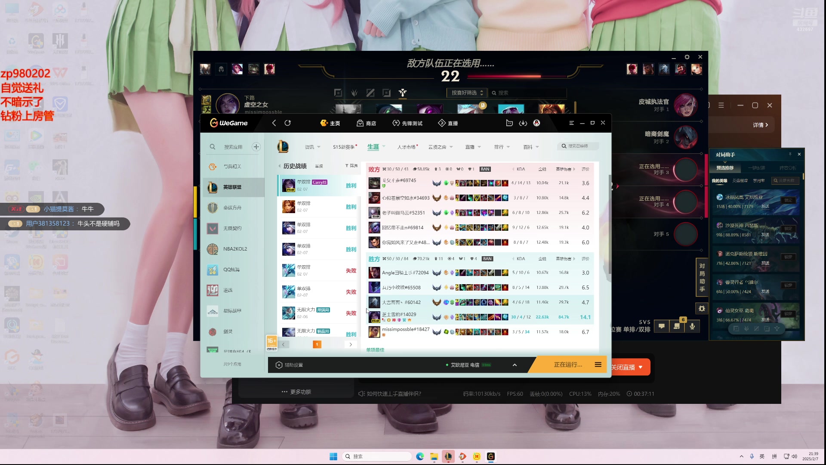826x465 pixels.
Task: Select the 无限火力 甩锅局 match record
Action: pos(319,313)
